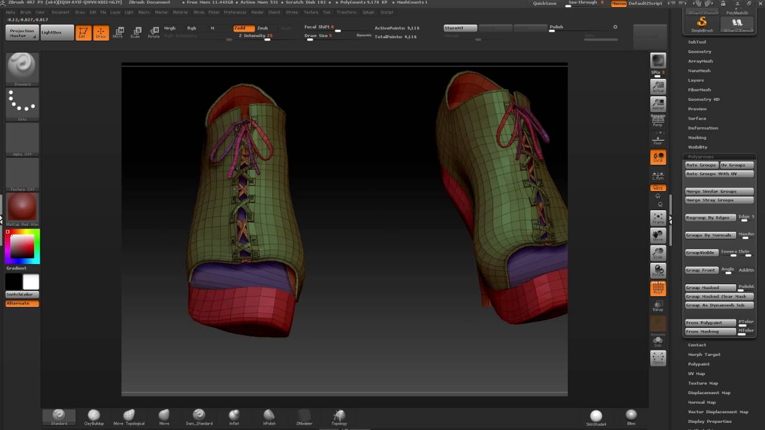Click the Auto Groups button
Image resolution: width=765 pixels, height=430 pixels.
click(x=701, y=165)
